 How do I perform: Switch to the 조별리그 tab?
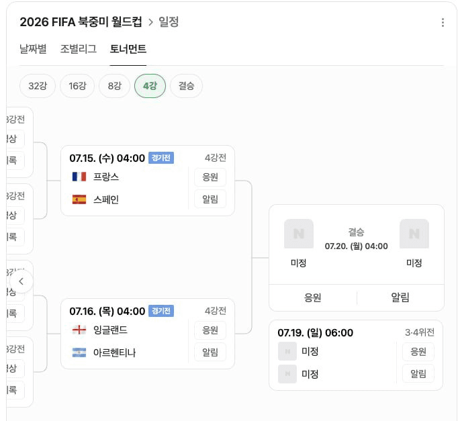coord(79,49)
